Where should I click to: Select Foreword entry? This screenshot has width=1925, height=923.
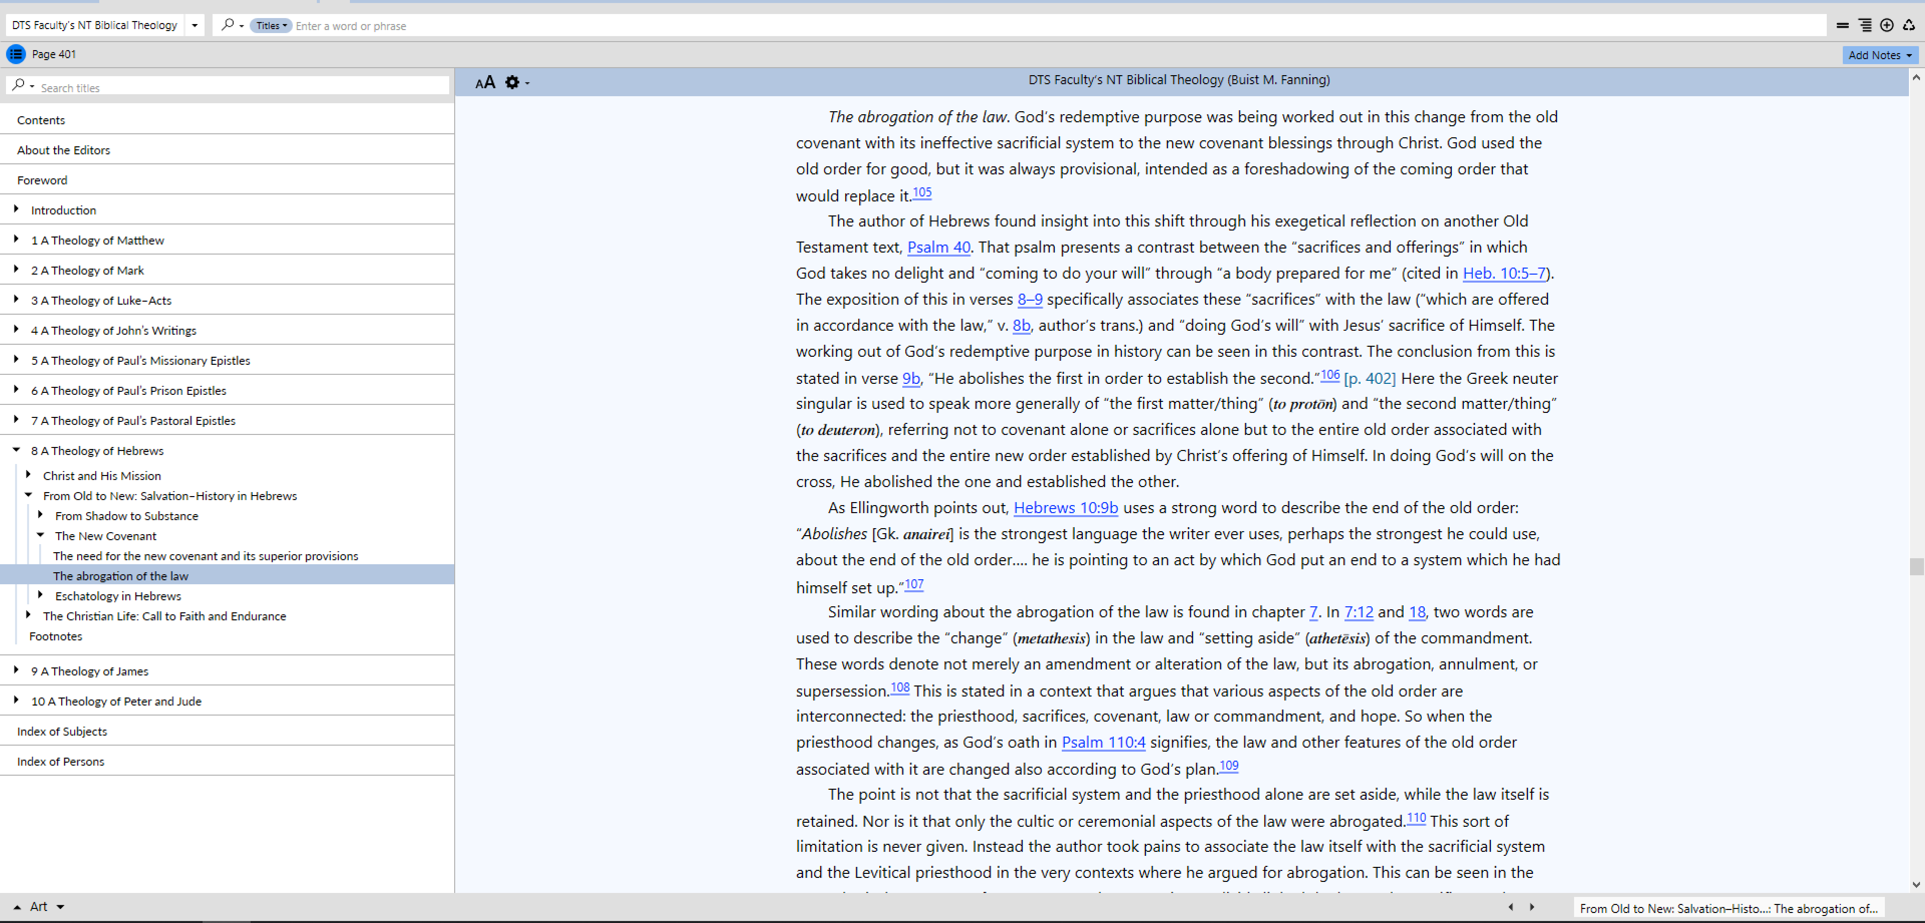227,180
